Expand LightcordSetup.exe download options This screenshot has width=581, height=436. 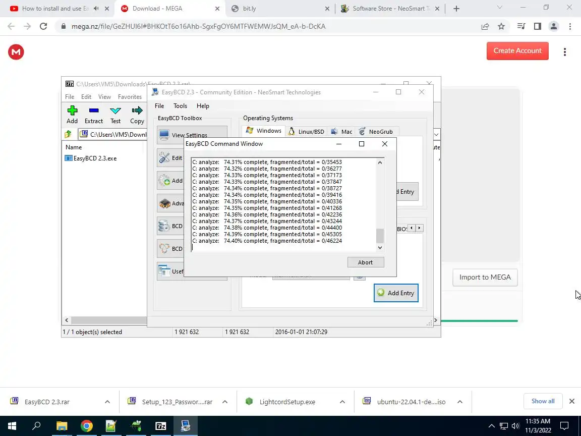coord(342,402)
